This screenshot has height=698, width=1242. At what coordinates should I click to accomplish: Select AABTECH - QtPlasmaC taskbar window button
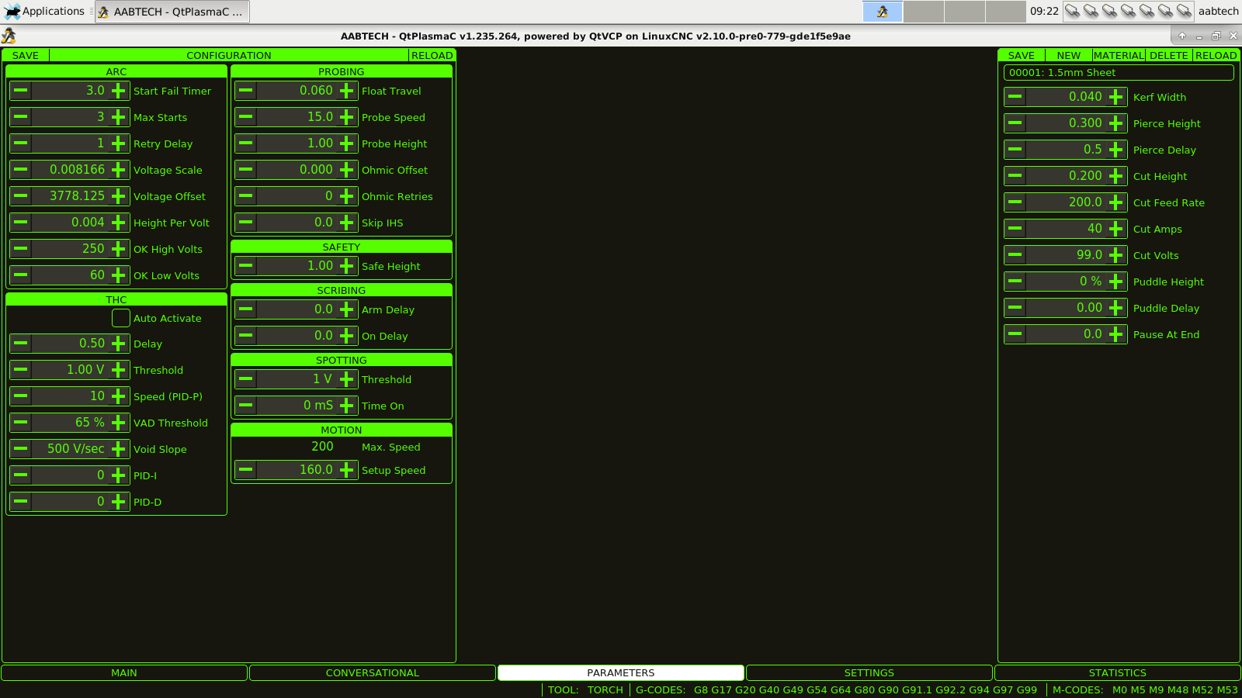172,12
